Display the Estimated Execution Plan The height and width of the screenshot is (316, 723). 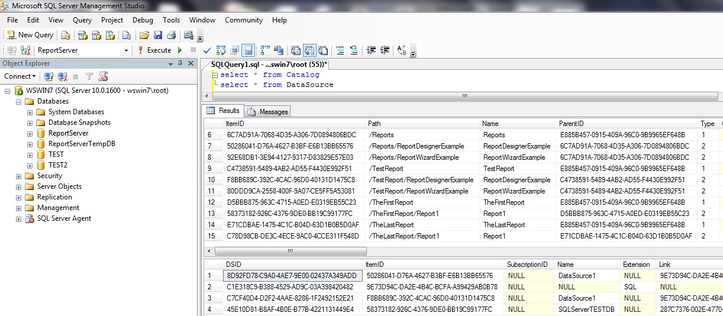221,50
